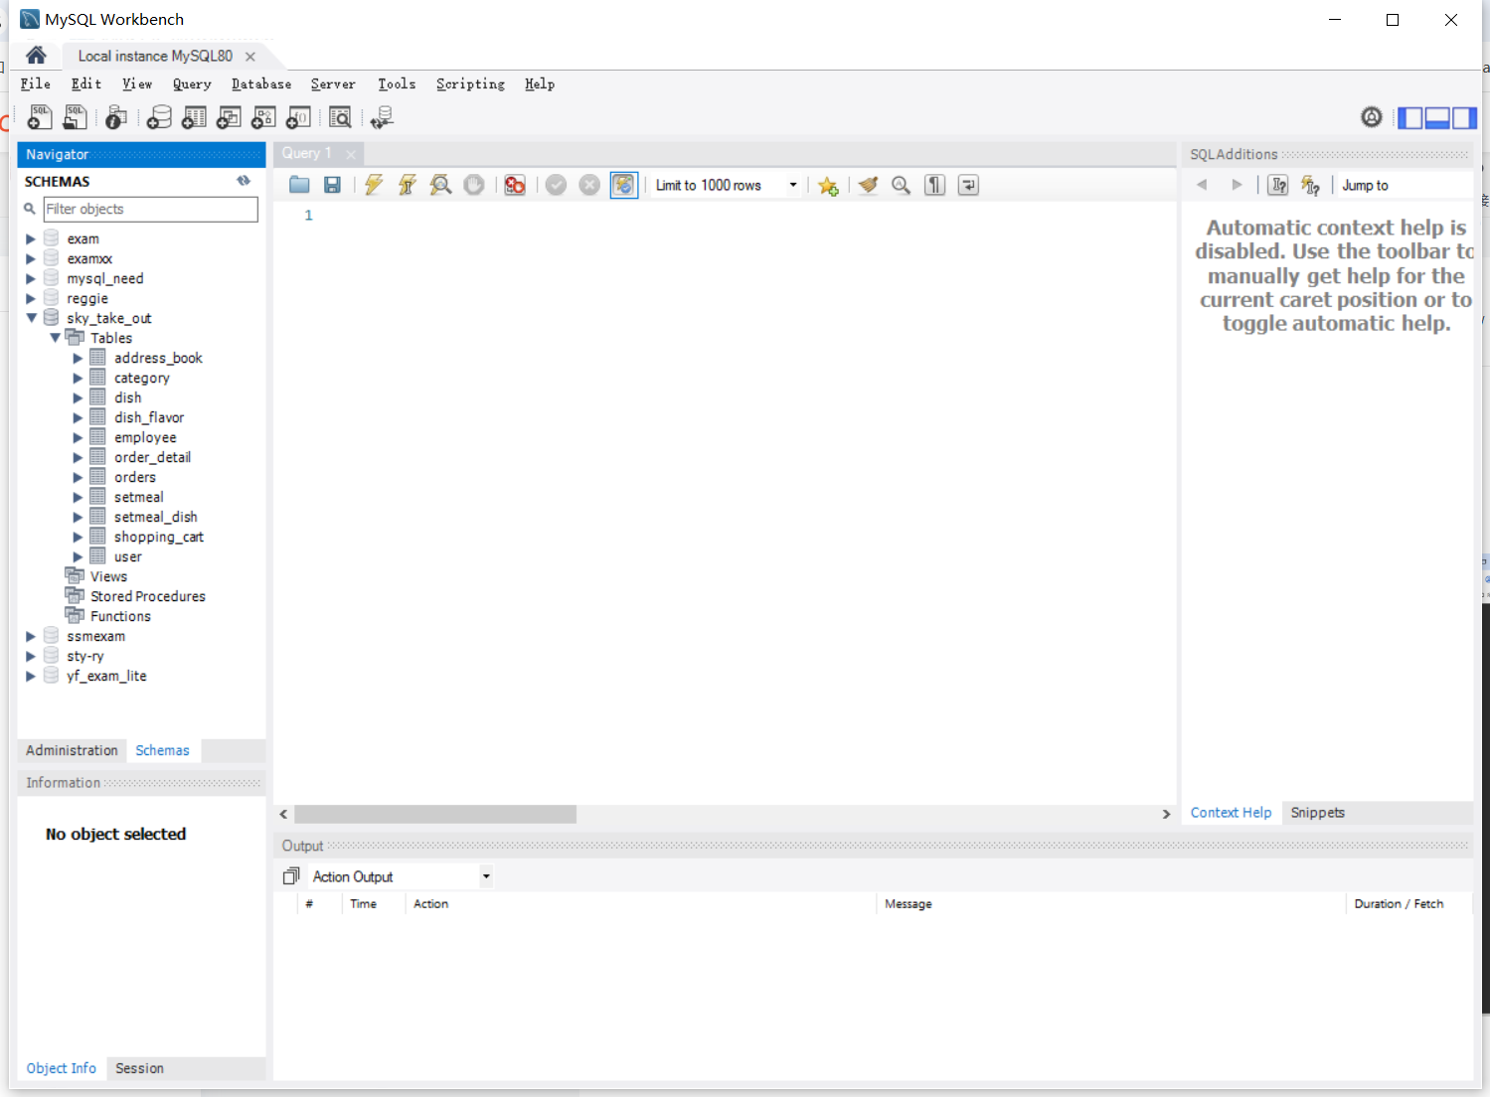Image resolution: width=1490 pixels, height=1097 pixels.
Task: Click the horizontal scrollbar thumb in editor
Action: tap(435, 814)
